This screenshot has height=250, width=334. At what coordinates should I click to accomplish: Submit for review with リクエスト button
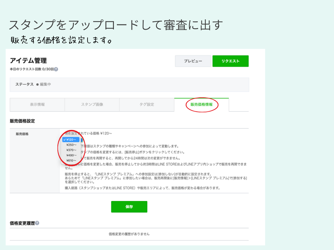[x=230, y=61]
